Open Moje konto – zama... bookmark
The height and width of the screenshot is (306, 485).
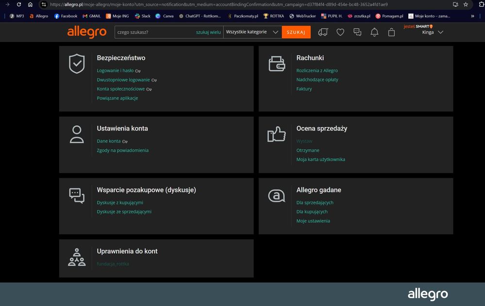click(429, 16)
